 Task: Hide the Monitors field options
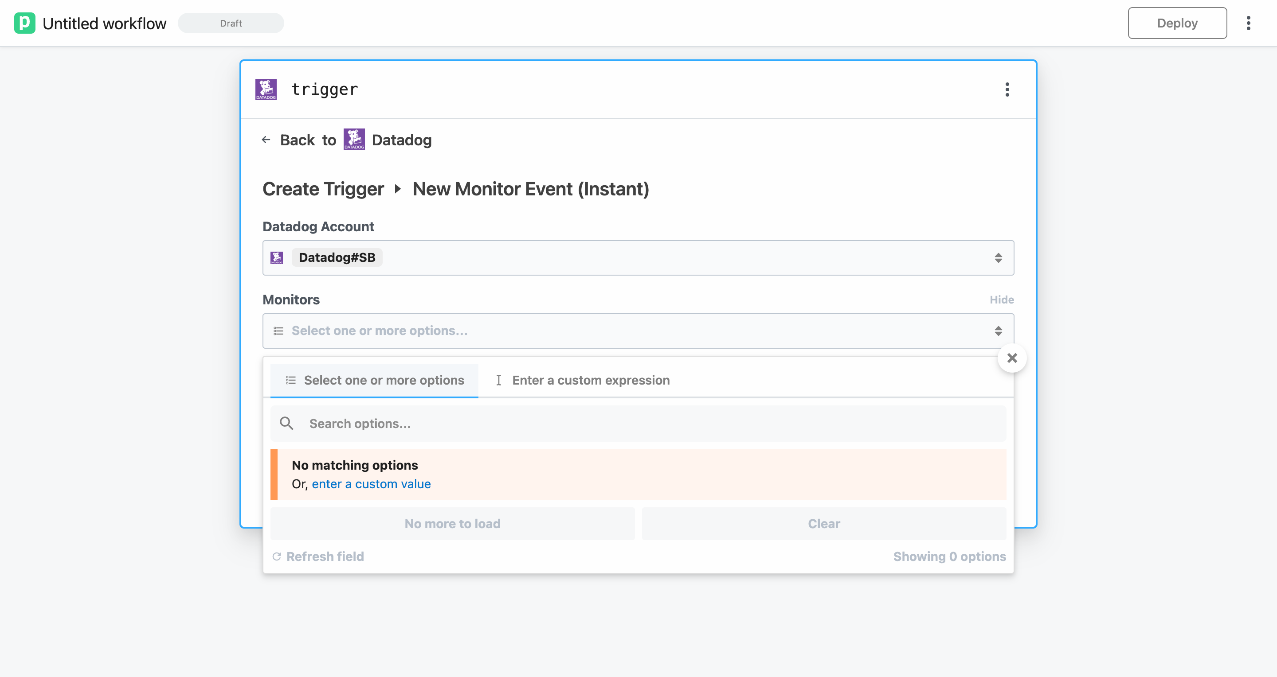pyautogui.click(x=1002, y=300)
